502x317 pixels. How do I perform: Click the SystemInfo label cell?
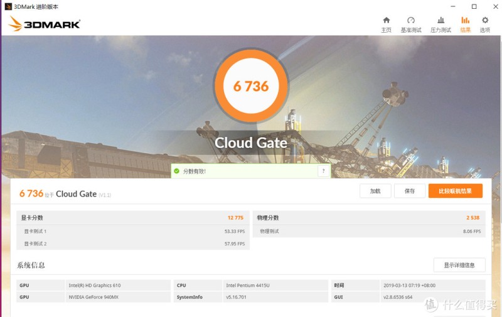tap(198, 297)
